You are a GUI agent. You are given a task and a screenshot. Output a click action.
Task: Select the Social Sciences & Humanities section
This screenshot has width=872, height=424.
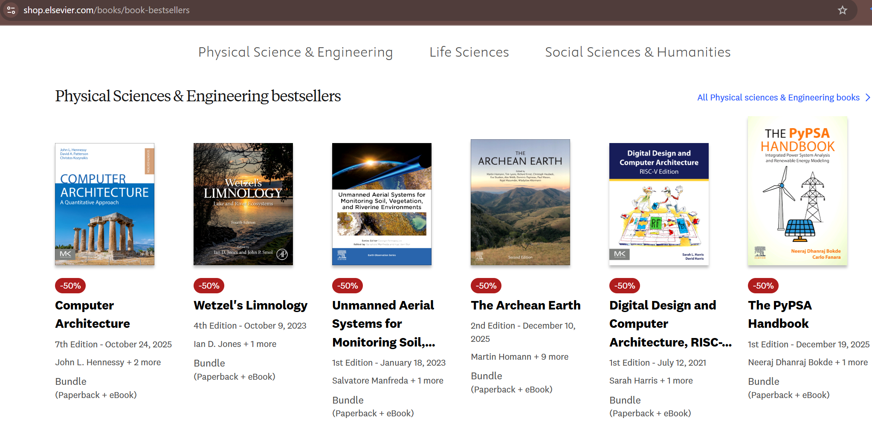637,52
